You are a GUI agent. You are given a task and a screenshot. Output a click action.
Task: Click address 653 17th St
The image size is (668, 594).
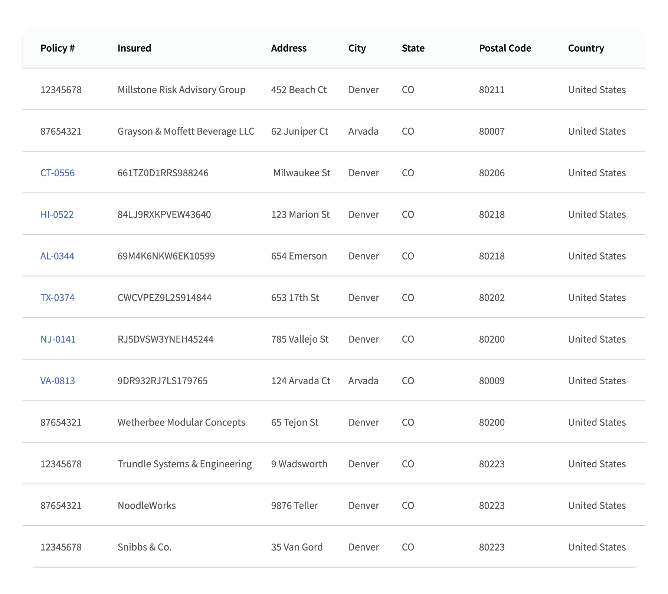click(295, 297)
